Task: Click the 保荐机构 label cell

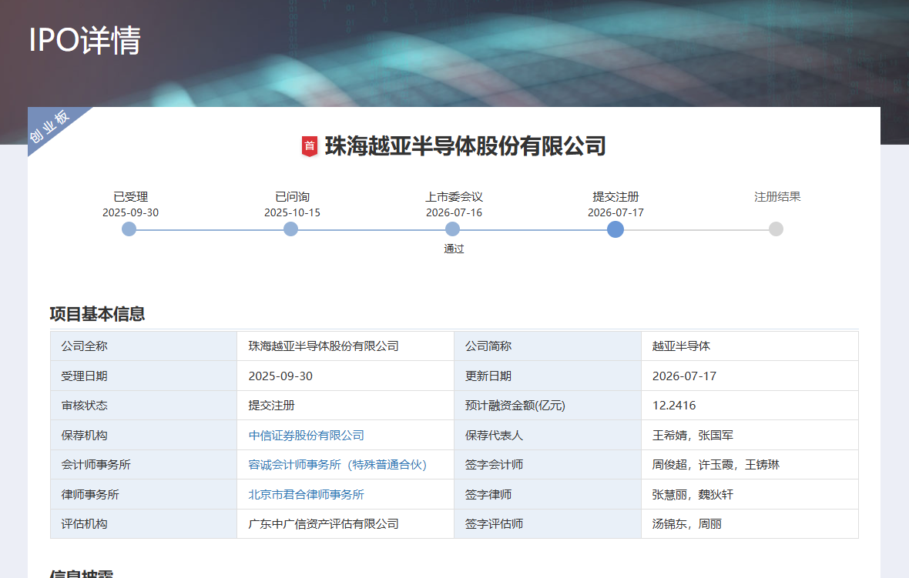Action: [144, 436]
